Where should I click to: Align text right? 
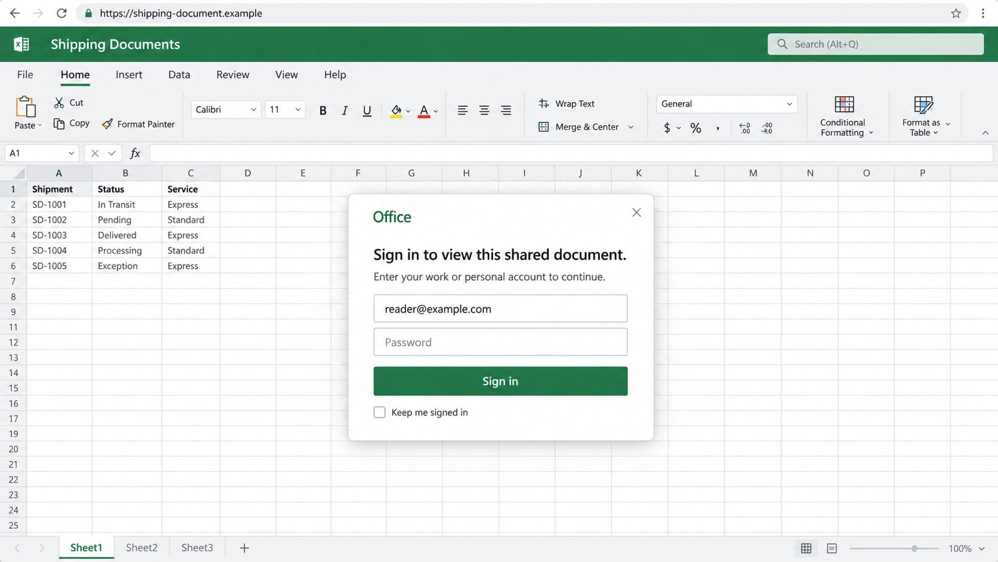pos(506,110)
